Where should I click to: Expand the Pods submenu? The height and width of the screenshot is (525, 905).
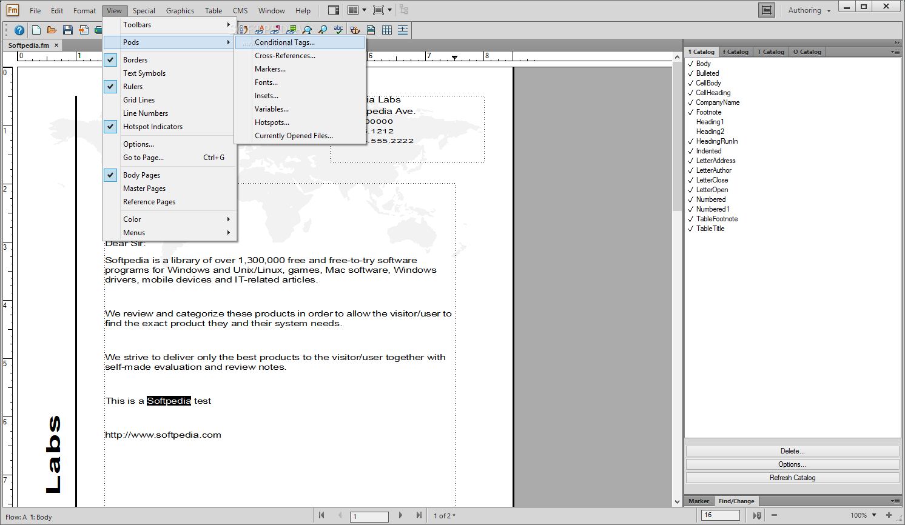click(169, 42)
